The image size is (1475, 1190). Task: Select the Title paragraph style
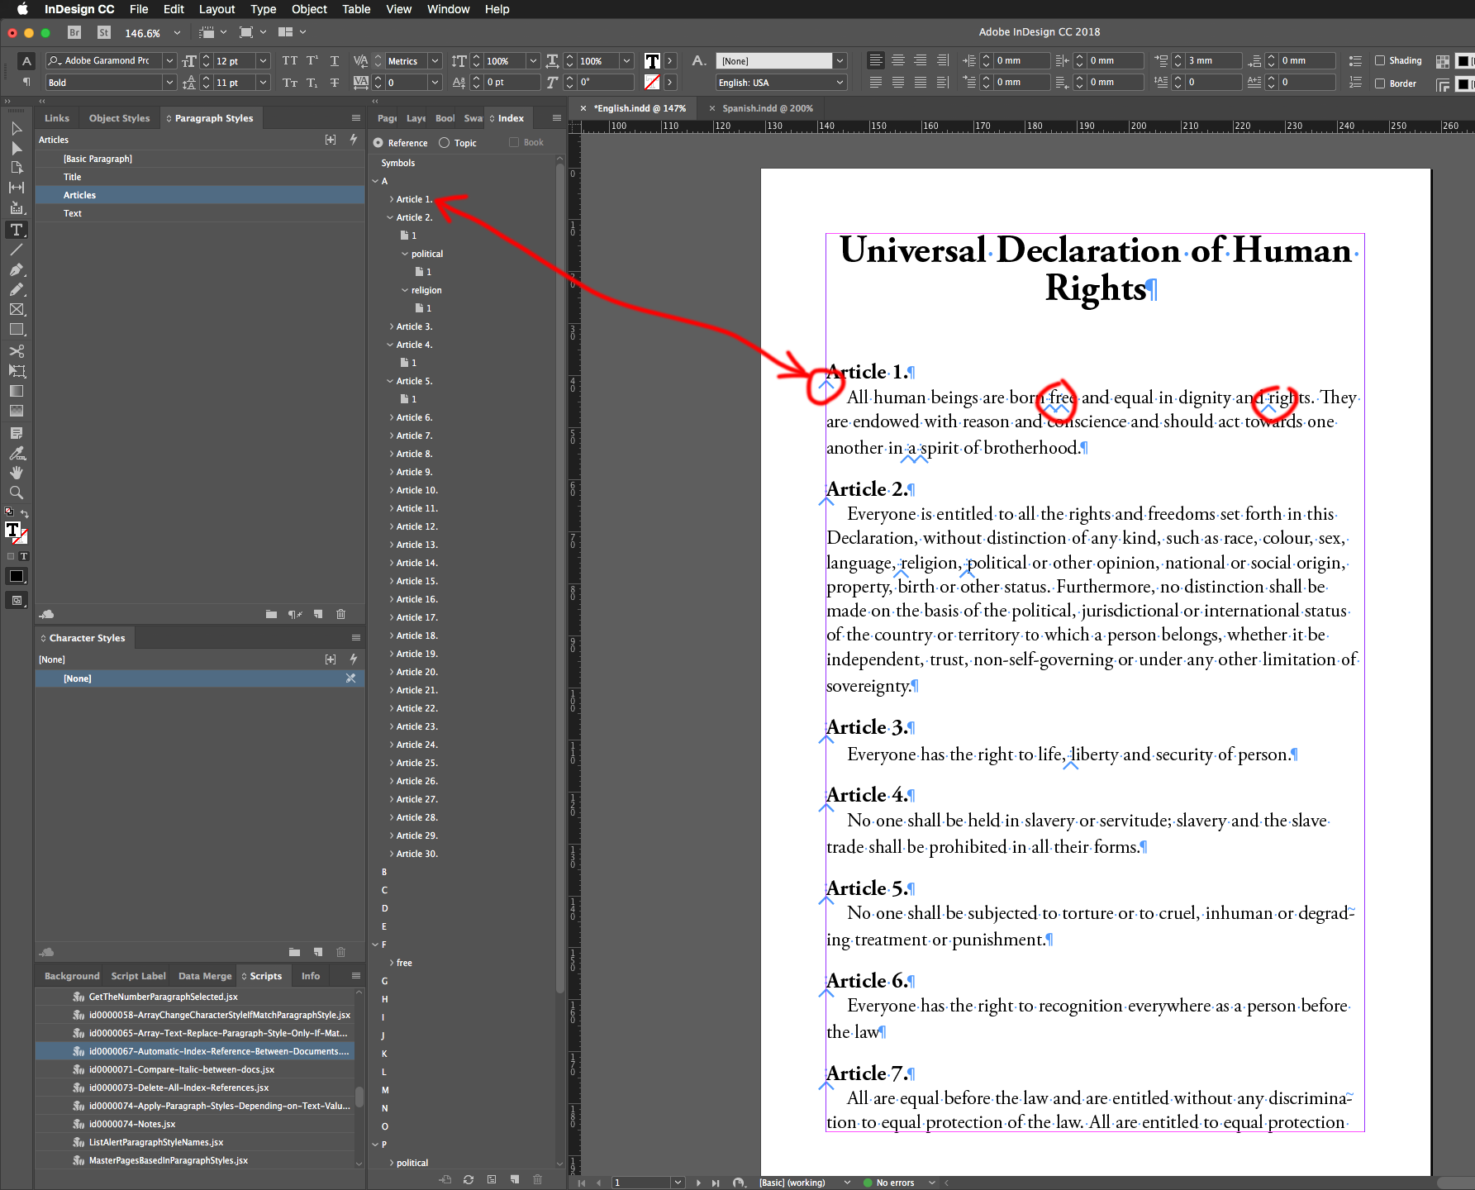pos(200,177)
